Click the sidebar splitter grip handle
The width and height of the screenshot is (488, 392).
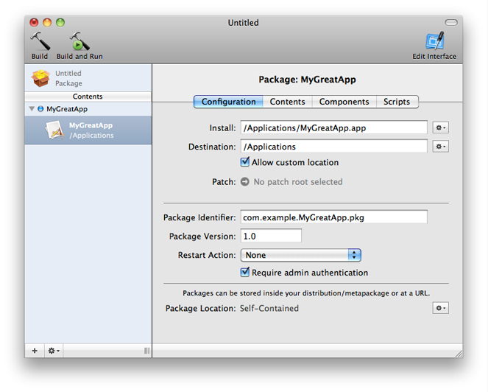point(147,351)
